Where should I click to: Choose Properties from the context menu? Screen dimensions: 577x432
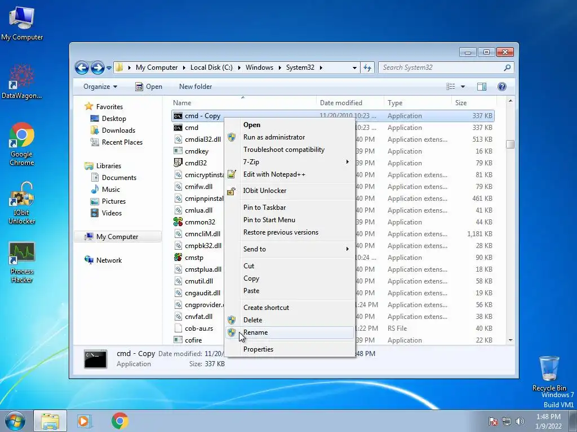(x=289, y=349)
